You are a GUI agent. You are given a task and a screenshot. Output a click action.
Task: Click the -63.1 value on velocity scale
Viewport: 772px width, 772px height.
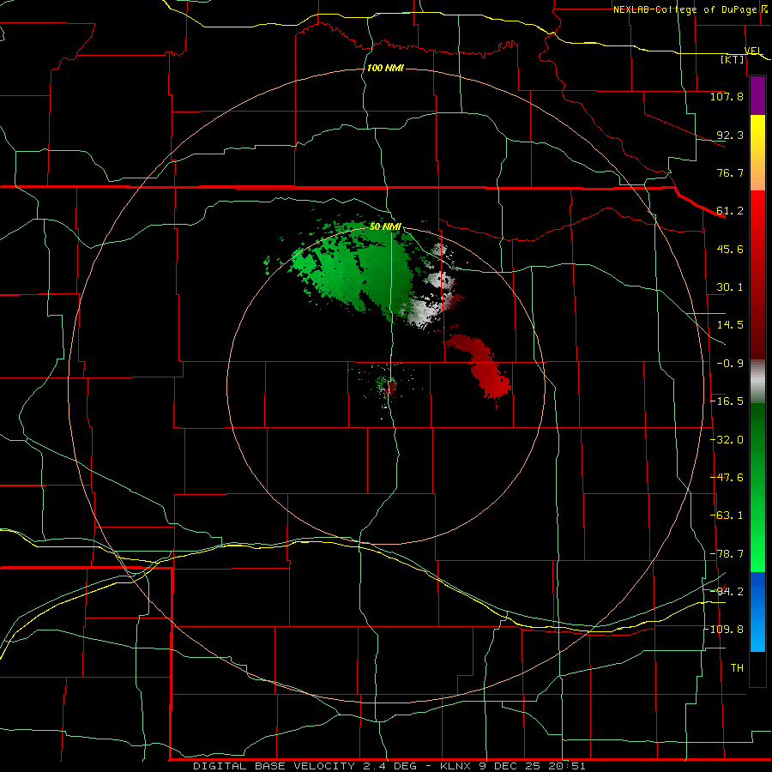(727, 516)
